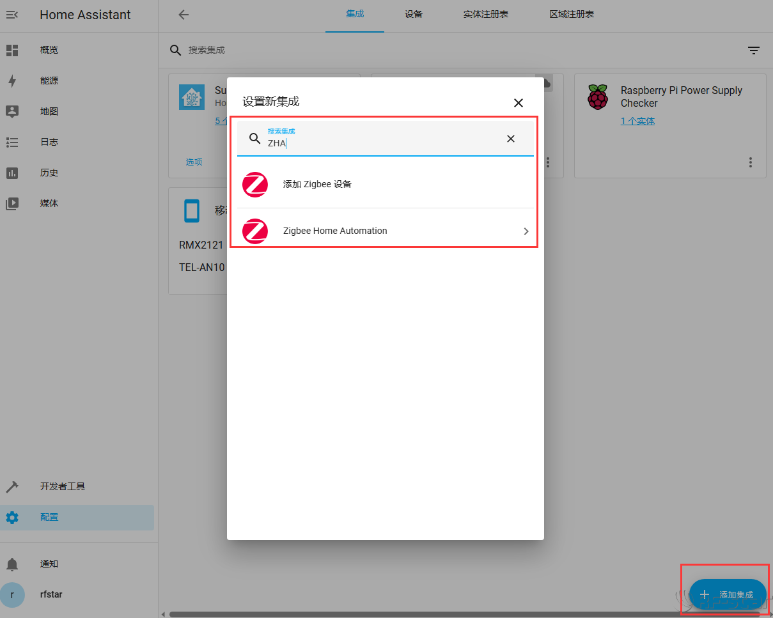Click the RMX2121 device text
This screenshot has width=773, height=618.
click(201, 245)
